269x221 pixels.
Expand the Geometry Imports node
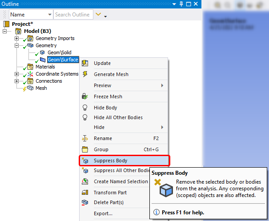pos(16,38)
